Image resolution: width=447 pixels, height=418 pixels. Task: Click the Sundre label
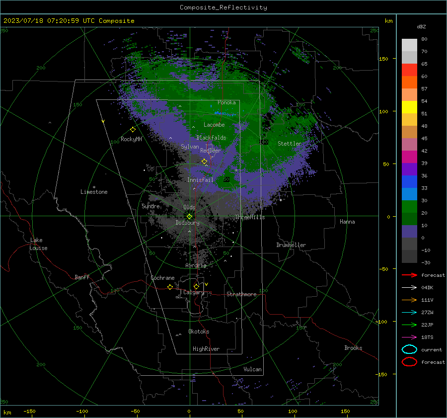coord(150,206)
